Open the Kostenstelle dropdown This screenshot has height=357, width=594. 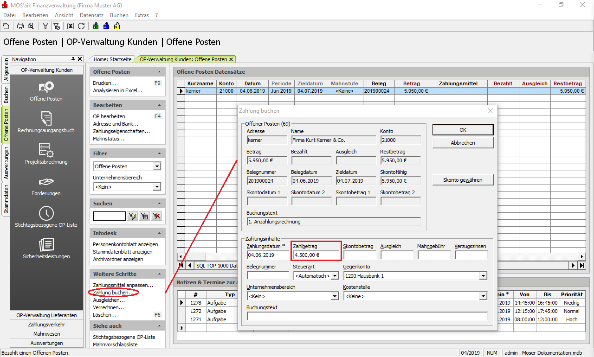pos(483,296)
